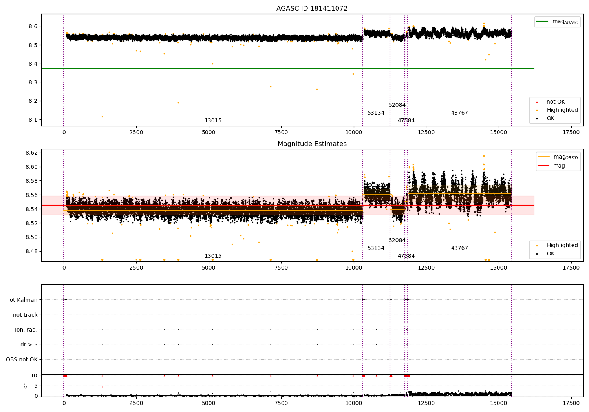This screenshot has height=412, width=589.
Task: Click the green line sample in the mag AGASC legend
Action: [x=542, y=22]
